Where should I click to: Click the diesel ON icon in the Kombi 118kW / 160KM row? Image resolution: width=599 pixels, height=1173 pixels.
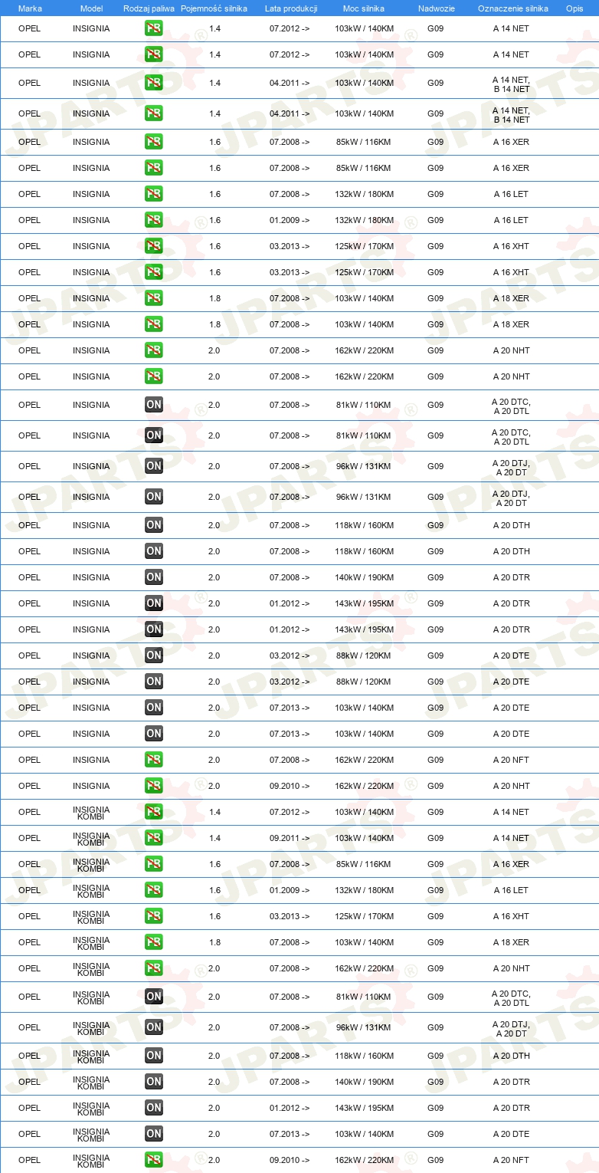pos(154,1056)
